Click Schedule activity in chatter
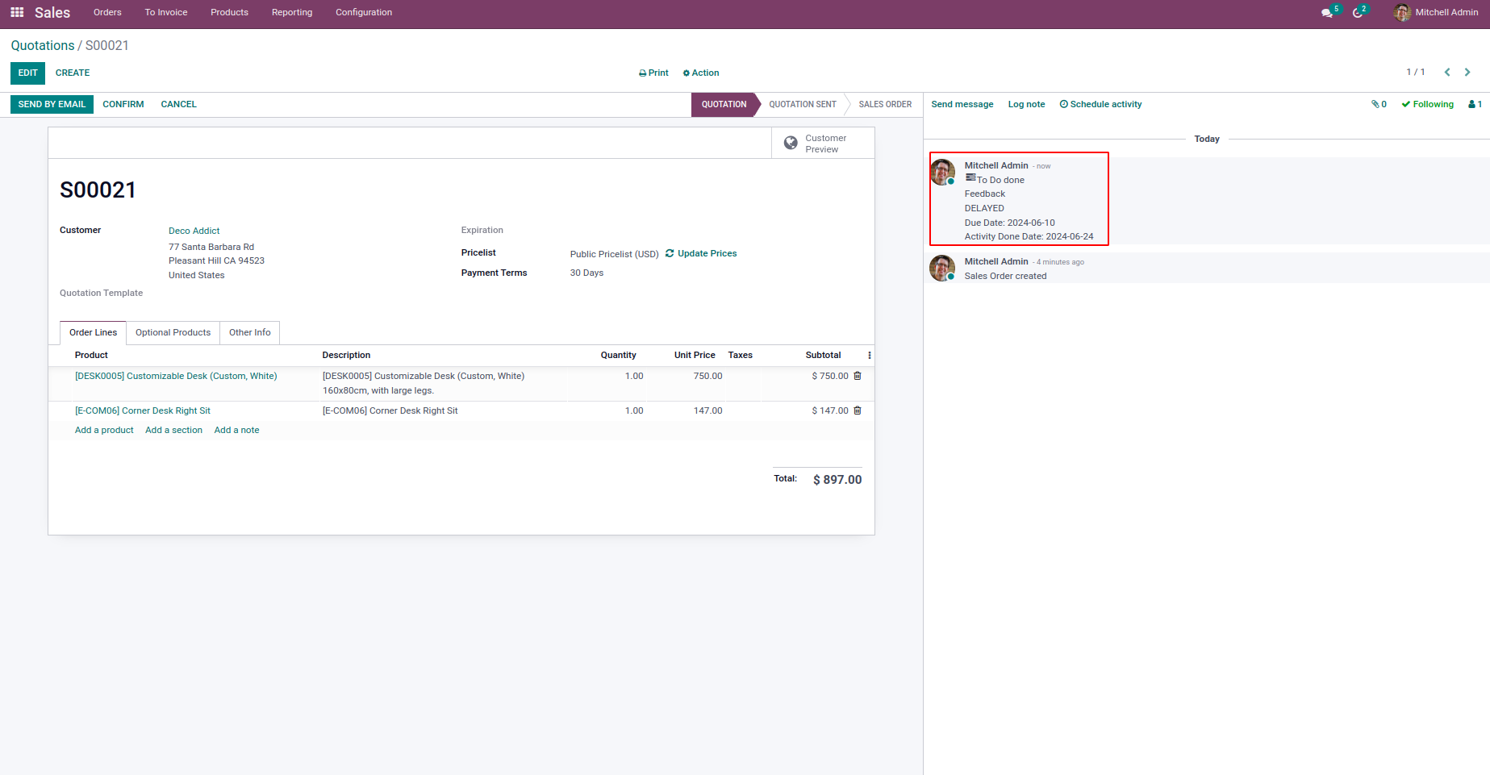This screenshot has width=1490, height=775. click(x=1100, y=104)
